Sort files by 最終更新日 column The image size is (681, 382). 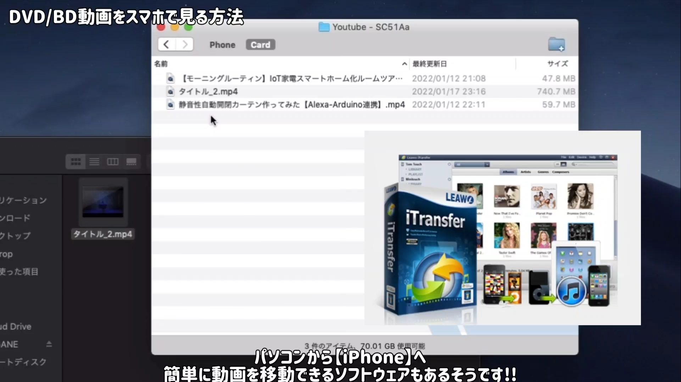point(430,64)
